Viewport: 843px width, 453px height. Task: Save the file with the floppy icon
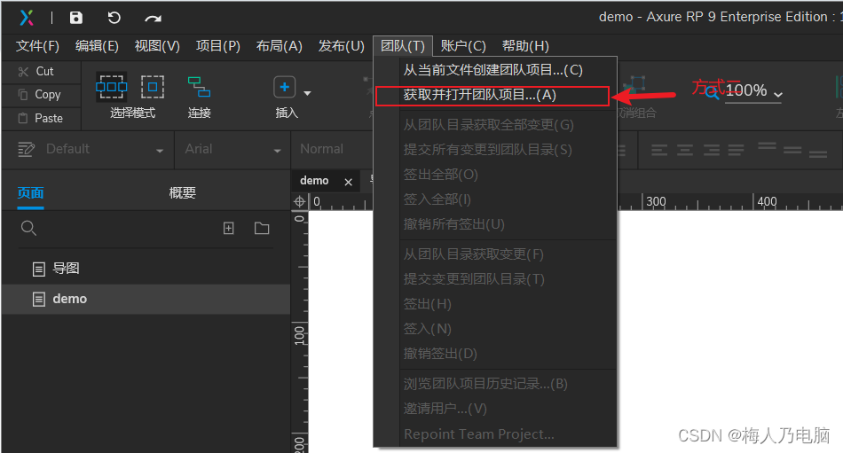(75, 18)
